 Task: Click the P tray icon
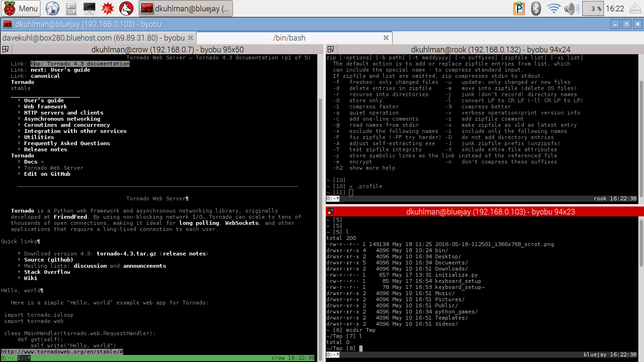pyautogui.click(x=519, y=8)
